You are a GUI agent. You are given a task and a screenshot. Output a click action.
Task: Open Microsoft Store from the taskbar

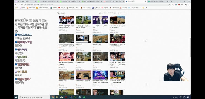pyautogui.click(x=62, y=97)
